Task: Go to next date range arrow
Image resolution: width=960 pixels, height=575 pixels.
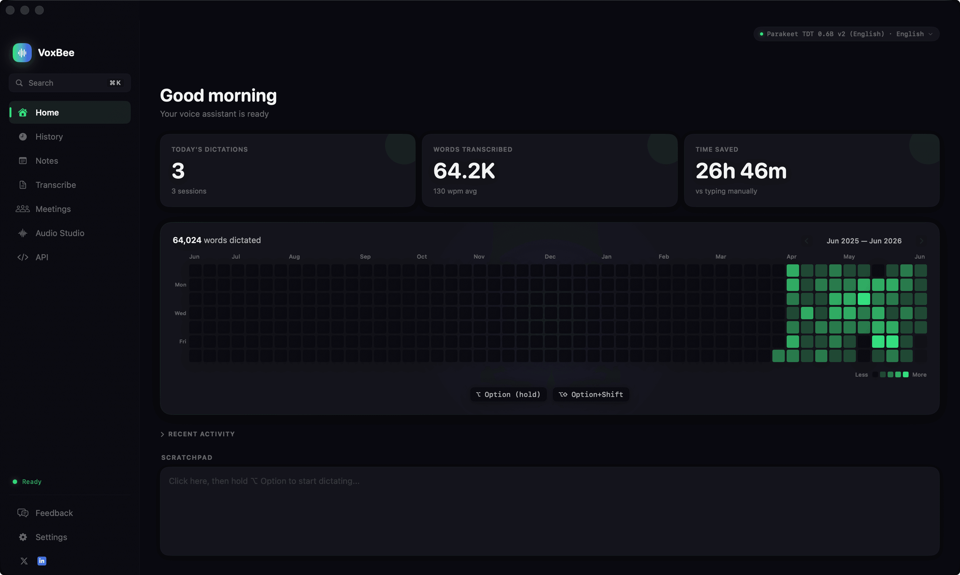Action: tap(922, 241)
